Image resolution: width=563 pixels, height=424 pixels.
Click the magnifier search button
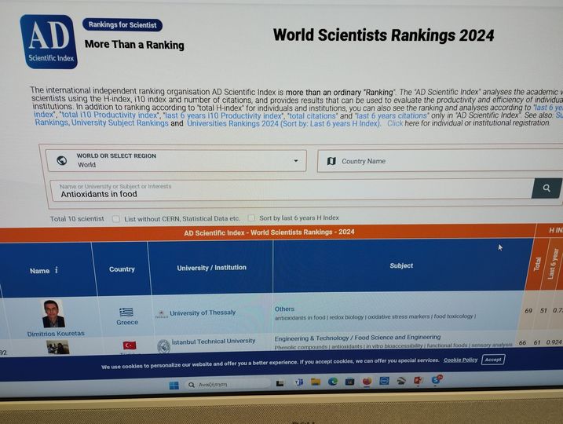tap(547, 188)
